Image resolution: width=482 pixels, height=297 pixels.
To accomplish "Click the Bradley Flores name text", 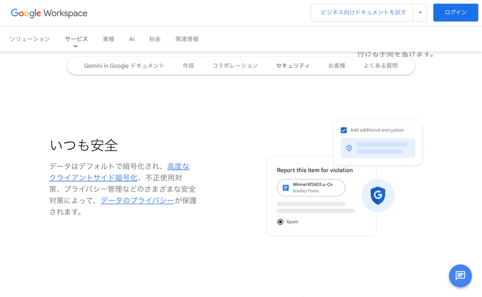I will (x=305, y=191).
